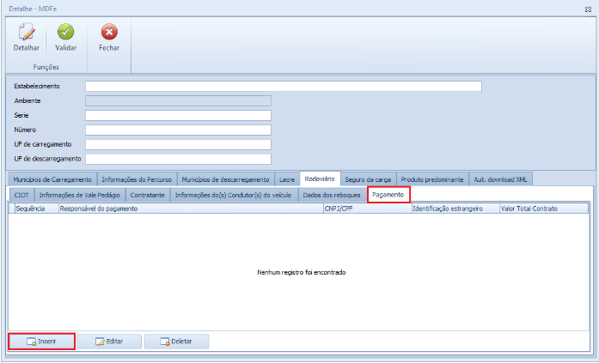Switch to Dados dos reboques sub-tab

pyautogui.click(x=333, y=195)
